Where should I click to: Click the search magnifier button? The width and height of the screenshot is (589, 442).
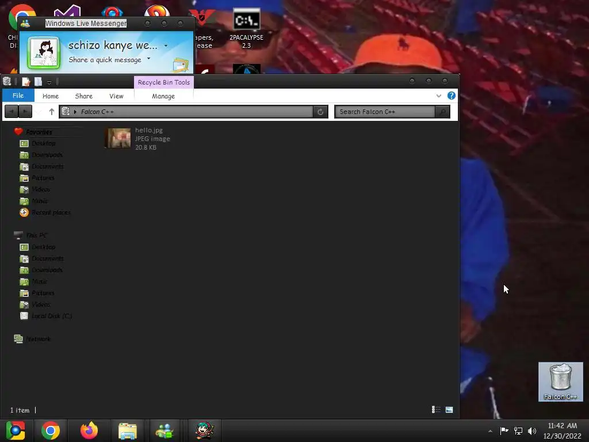coord(442,112)
